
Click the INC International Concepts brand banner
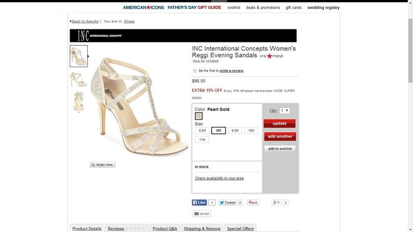183,35
